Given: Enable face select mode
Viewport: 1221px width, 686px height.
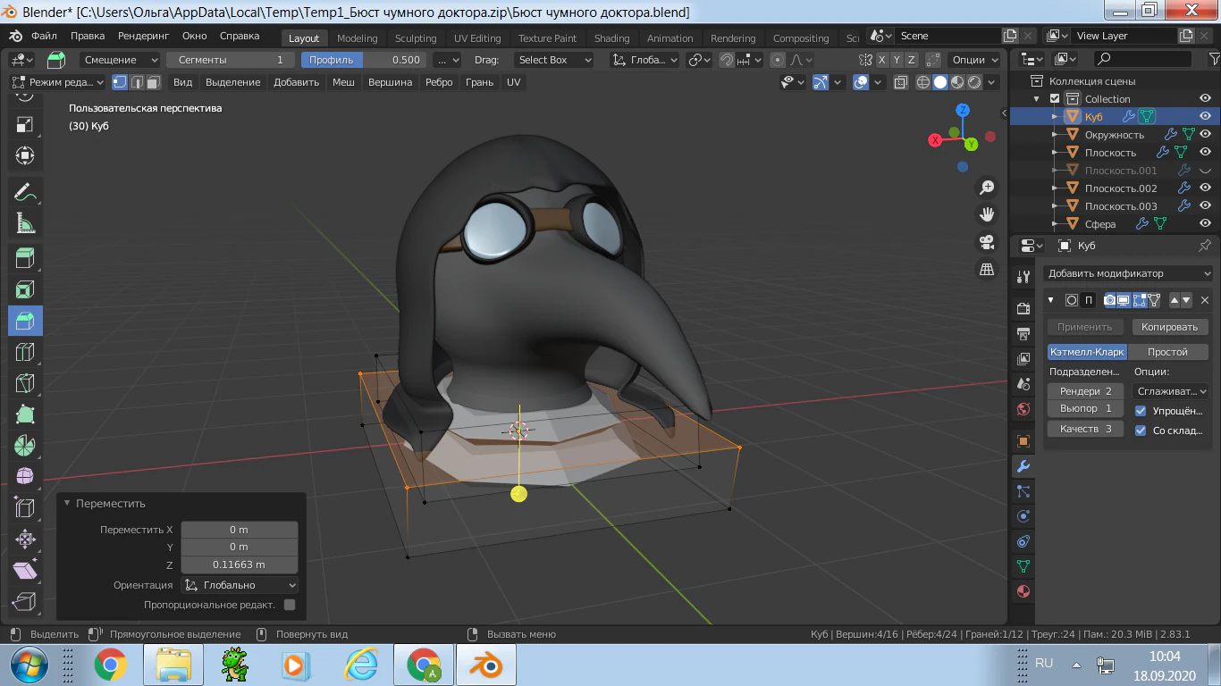Looking at the screenshot, I should 154,82.
